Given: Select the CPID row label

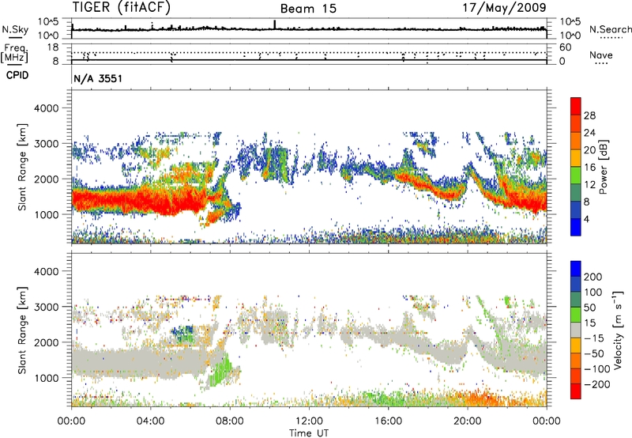Looking at the screenshot, I should 17,75.
